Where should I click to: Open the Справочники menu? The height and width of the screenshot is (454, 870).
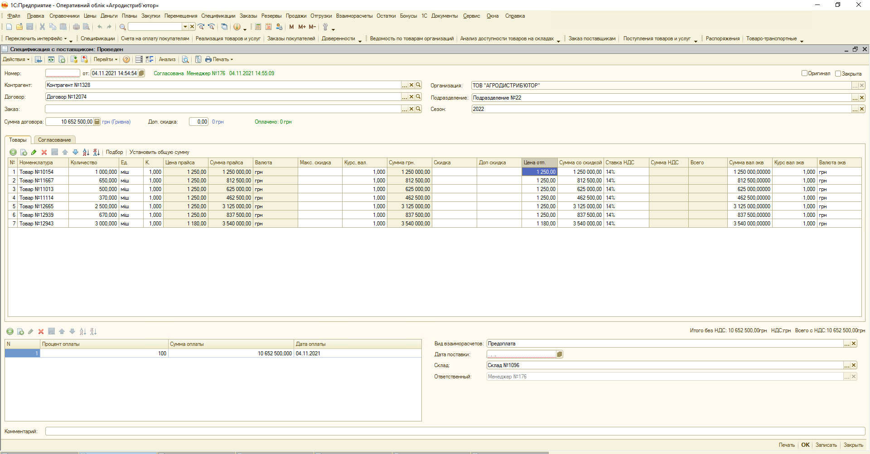tap(64, 16)
